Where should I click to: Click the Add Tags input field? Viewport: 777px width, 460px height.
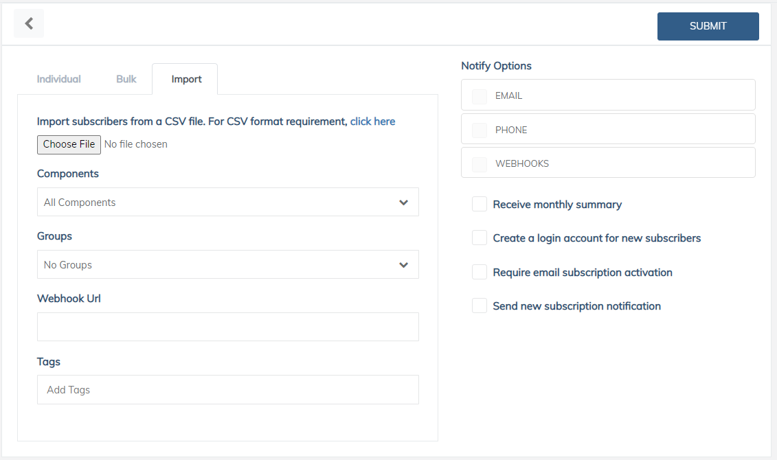click(x=228, y=390)
